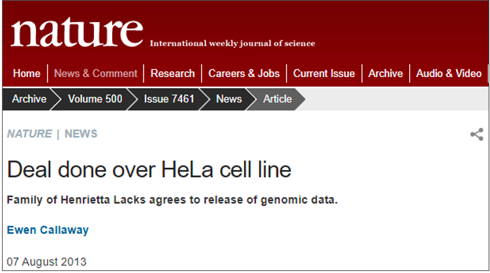This screenshot has width=490, height=273.
Task: Open the Home menu item
Action: [27, 74]
